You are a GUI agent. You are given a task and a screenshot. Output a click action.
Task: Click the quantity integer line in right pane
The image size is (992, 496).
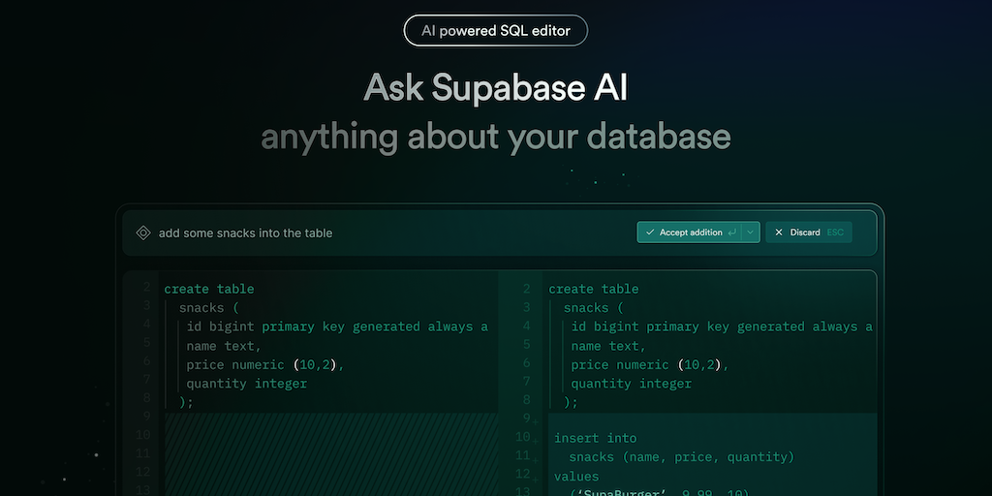(x=631, y=383)
